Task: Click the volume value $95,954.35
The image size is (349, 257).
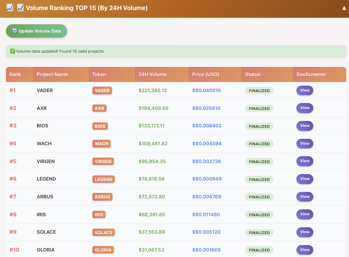Action: (x=152, y=161)
